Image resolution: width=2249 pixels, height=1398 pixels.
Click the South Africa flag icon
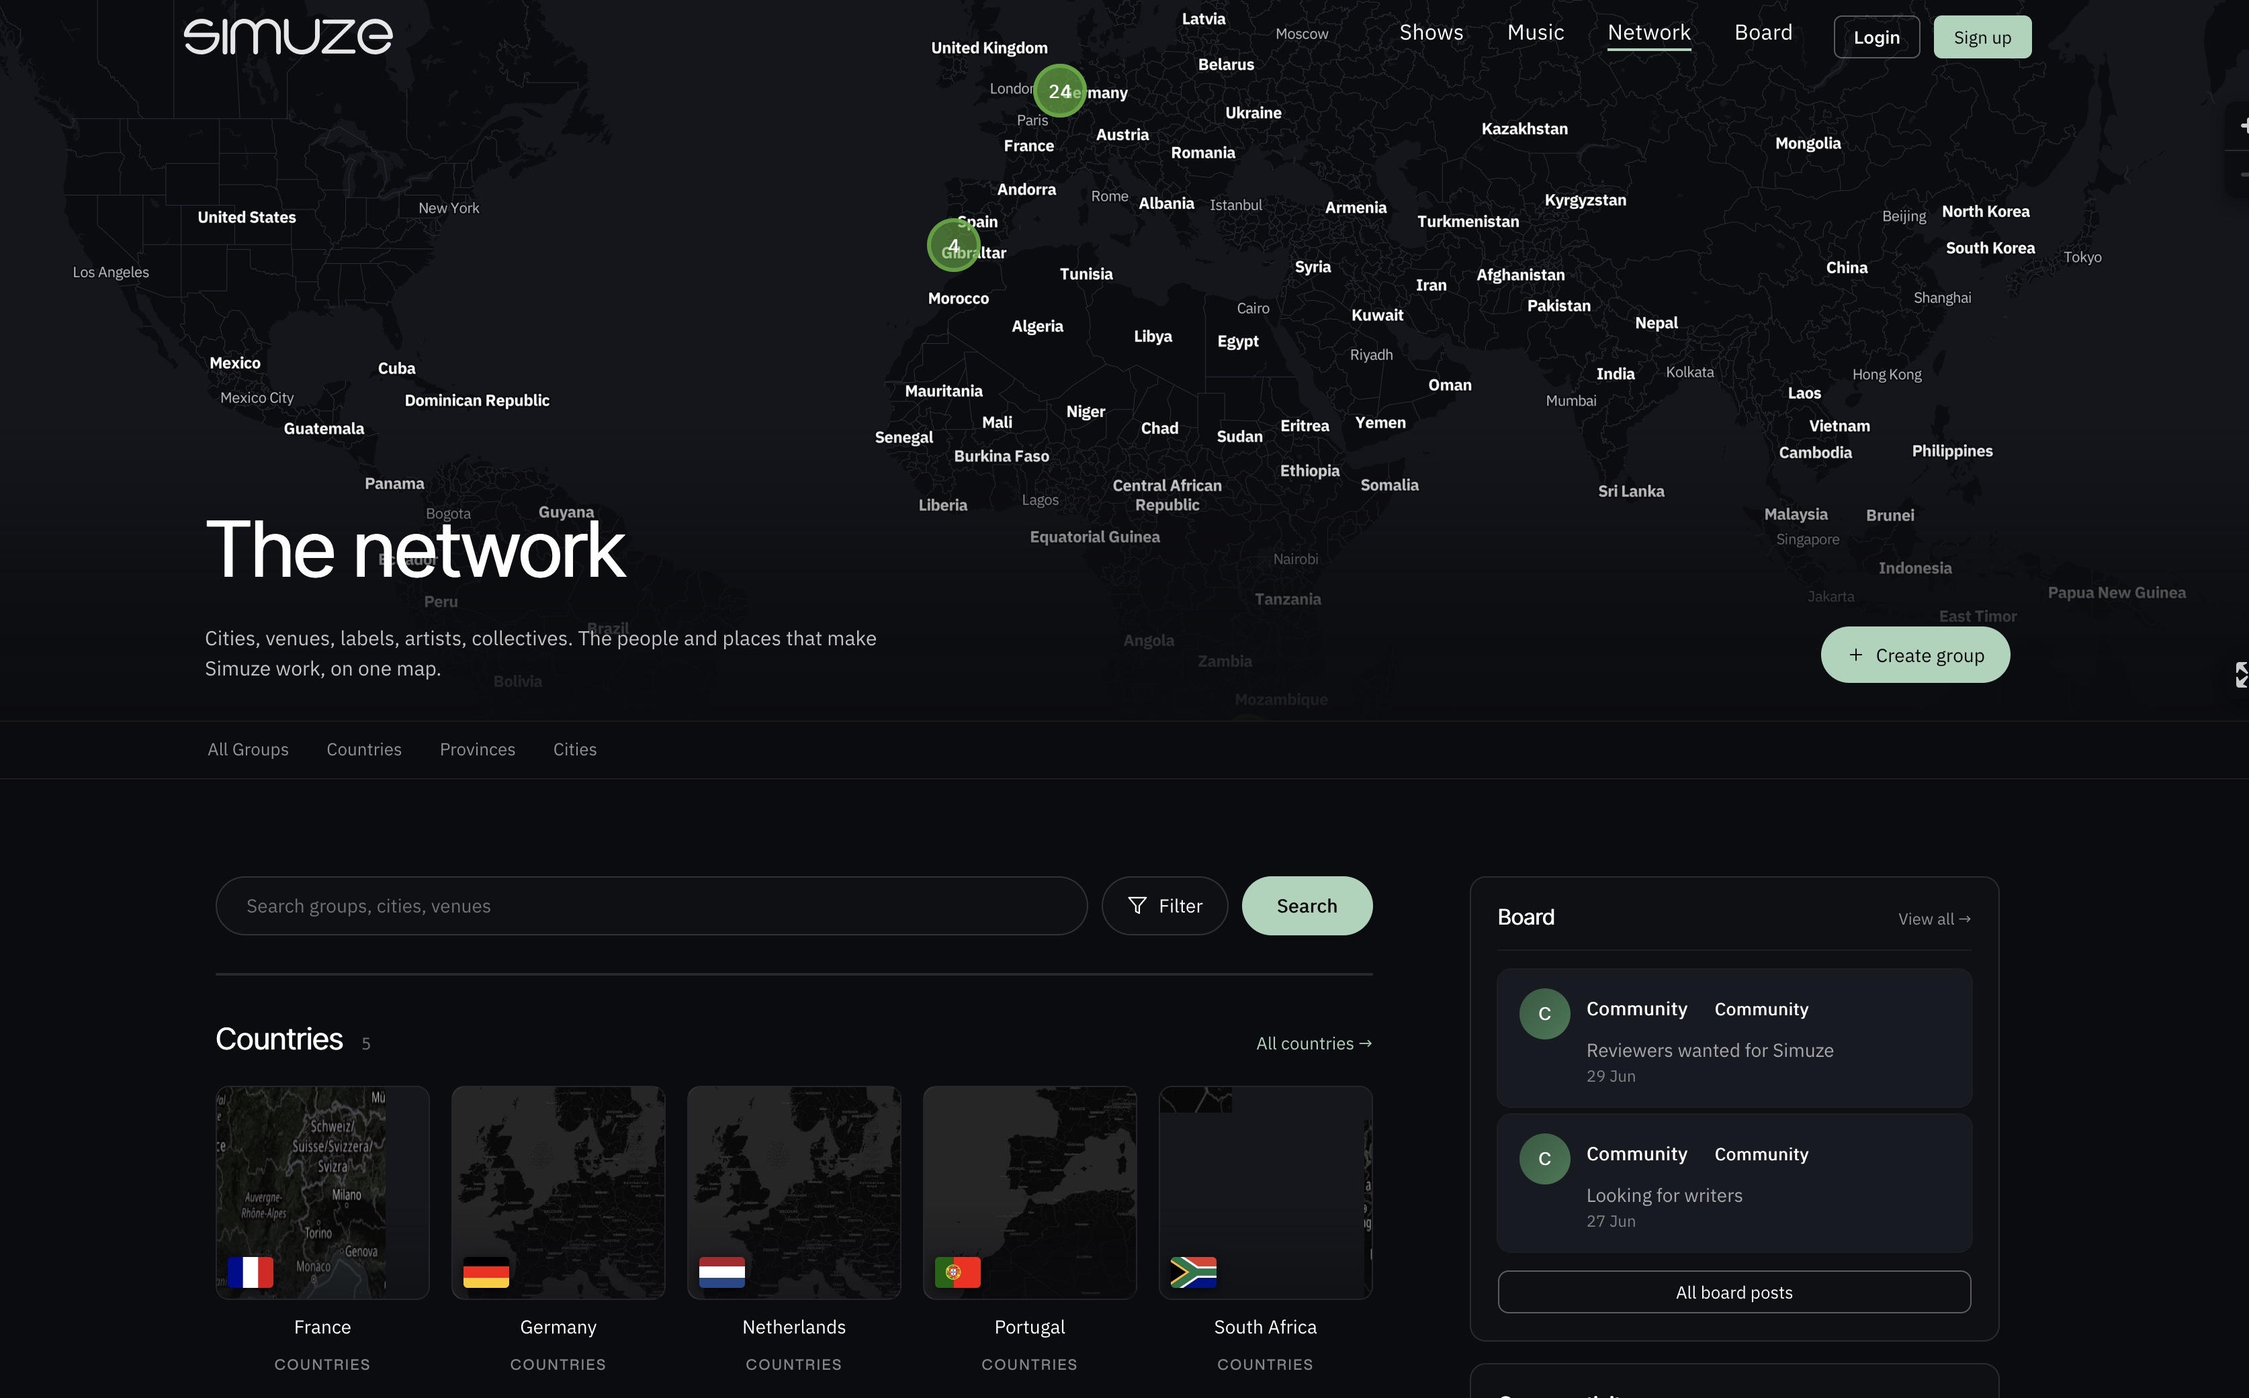click(x=1194, y=1272)
